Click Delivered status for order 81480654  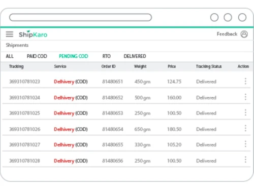click(x=206, y=129)
